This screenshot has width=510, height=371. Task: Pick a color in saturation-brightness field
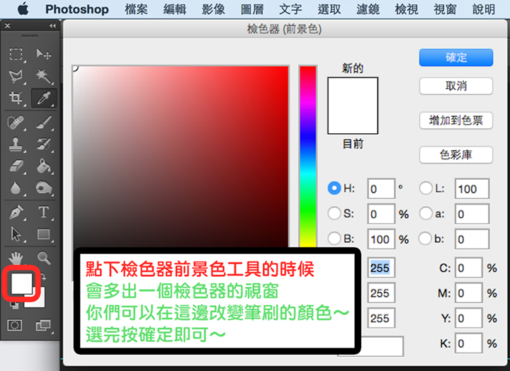181,156
